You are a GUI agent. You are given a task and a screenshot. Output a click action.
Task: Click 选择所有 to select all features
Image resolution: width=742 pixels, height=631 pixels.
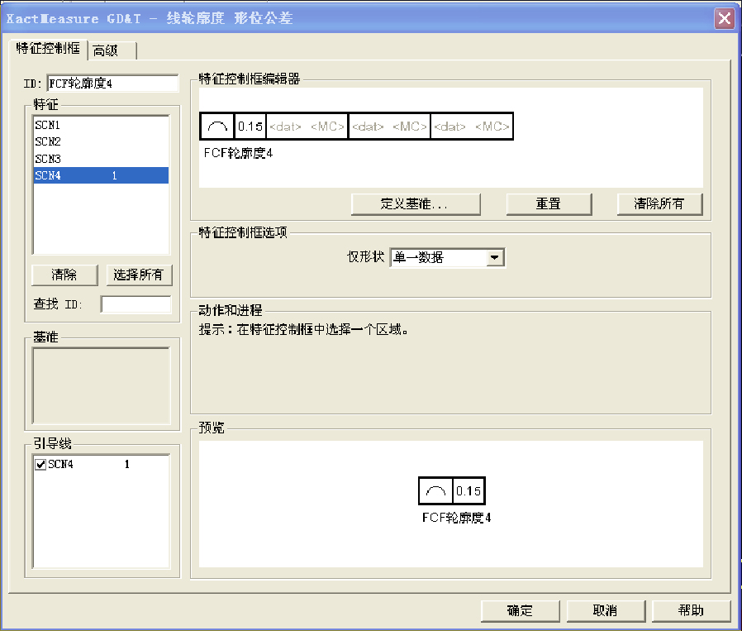click(138, 275)
